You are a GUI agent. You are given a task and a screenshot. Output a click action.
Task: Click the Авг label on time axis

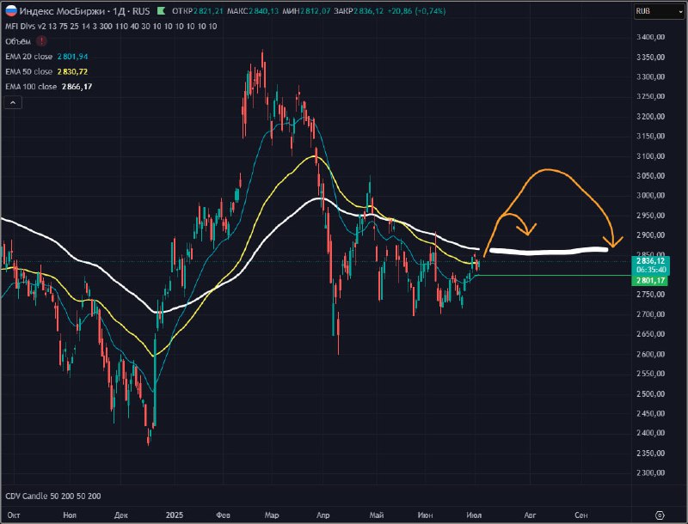point(530,515)
